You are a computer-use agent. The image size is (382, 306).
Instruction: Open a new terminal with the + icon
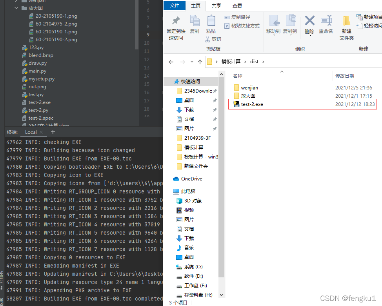click(x=53, y=132)
